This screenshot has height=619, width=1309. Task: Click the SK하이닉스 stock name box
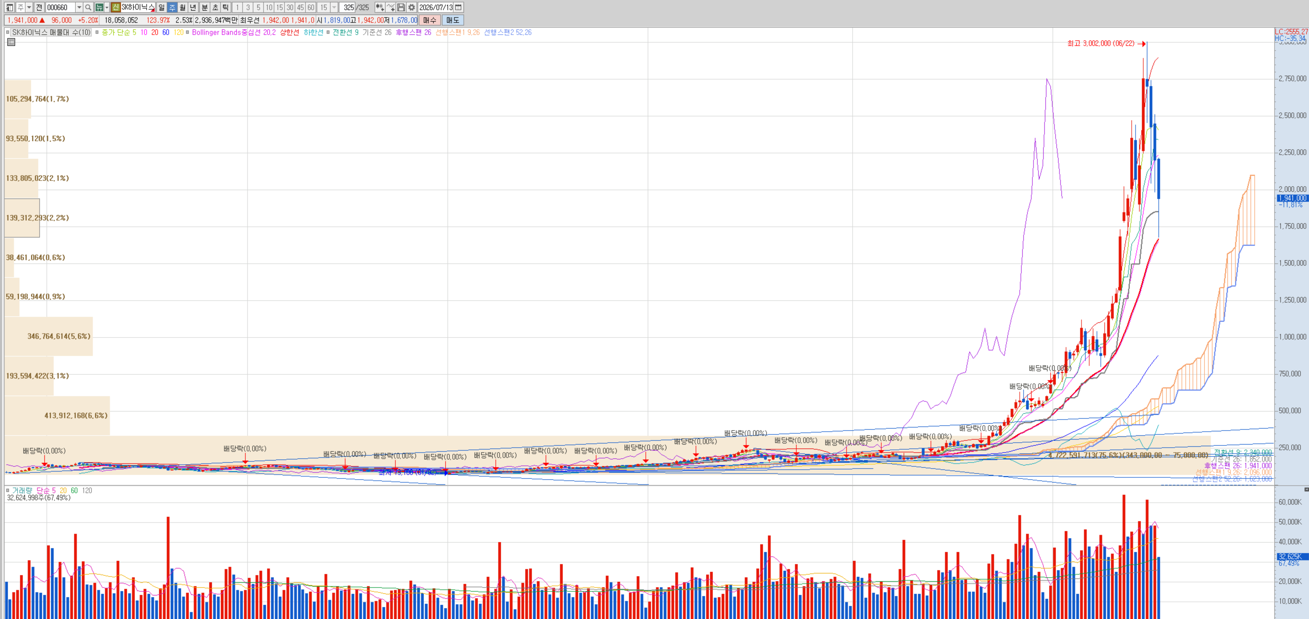coord(138,8)
